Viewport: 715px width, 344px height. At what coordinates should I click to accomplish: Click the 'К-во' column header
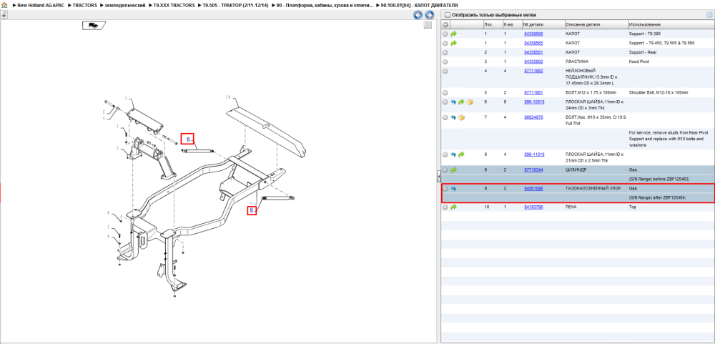tap(511, 24)
